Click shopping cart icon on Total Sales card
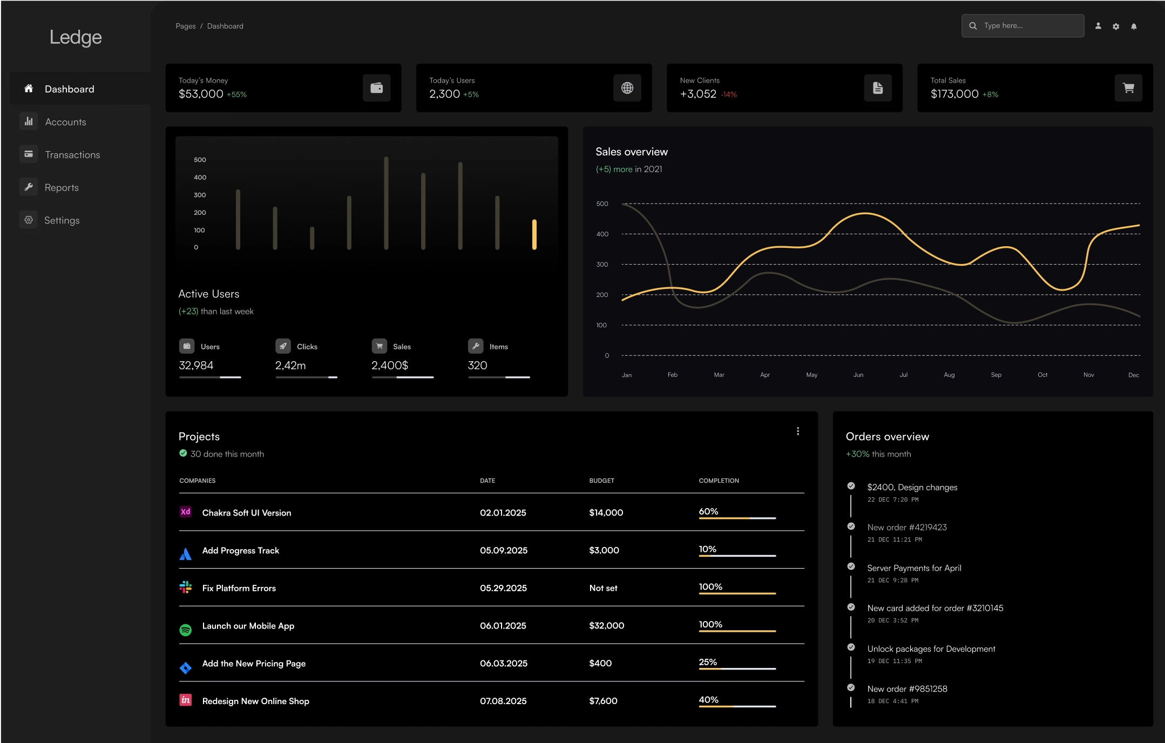Image resolution: width=1165 pixels, height=743 pixels. pos(1128,88)
